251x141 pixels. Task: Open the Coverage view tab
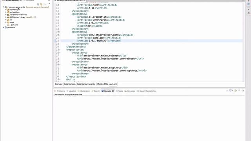[x=130, y=91]
